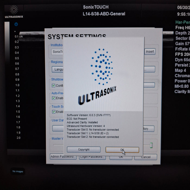Click Cancel in System Settings
The width and height of the screenshot is (190, 190).
pos(146,157)
